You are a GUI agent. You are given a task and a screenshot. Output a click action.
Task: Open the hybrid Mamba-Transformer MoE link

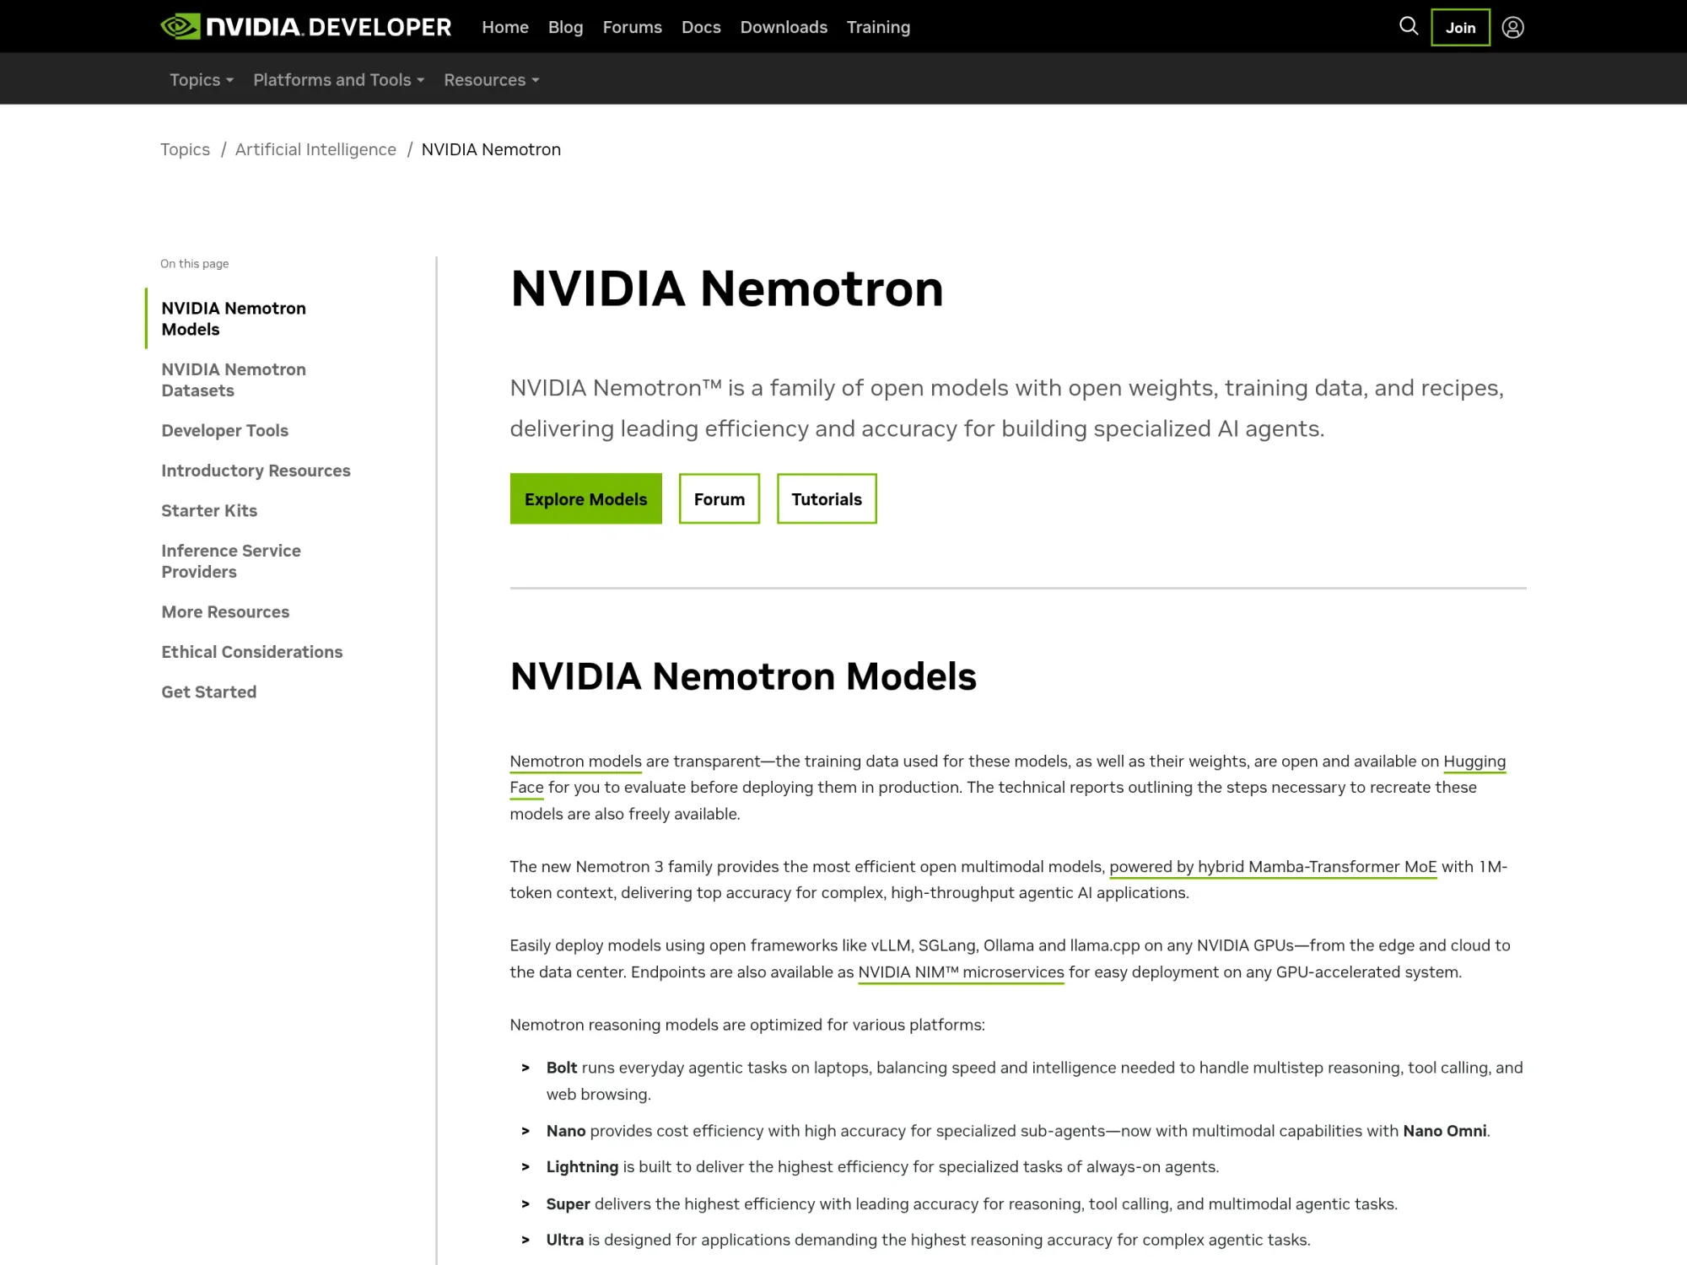1272,867
